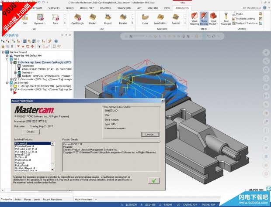Click the Details... button
This screenshot has height=207, width=271.
(x=31, y=132)
